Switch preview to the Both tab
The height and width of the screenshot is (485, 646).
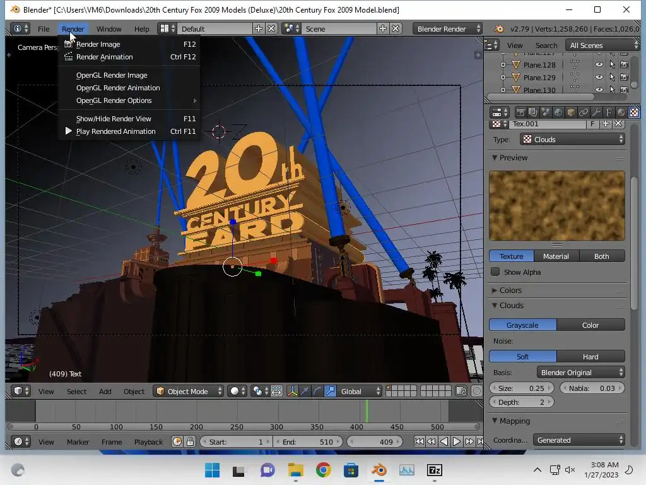pyautogui.click(x=601, y=256)
